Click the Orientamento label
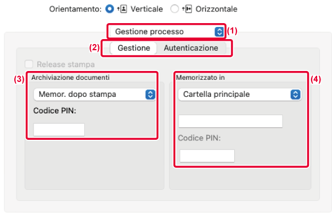This screenshot has width=332, height=213. pyautogui.click(x=75, y=9)
